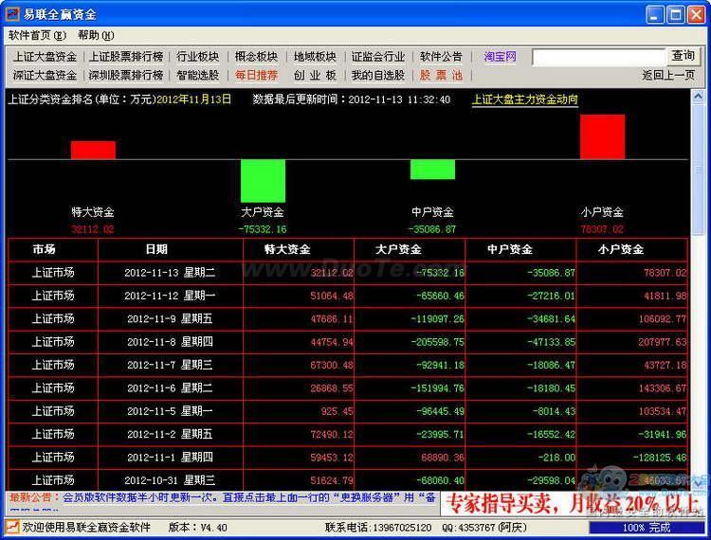Select 地域板块 in the toolbar
This screenshot has height=540, width=711.
[315, 57]
